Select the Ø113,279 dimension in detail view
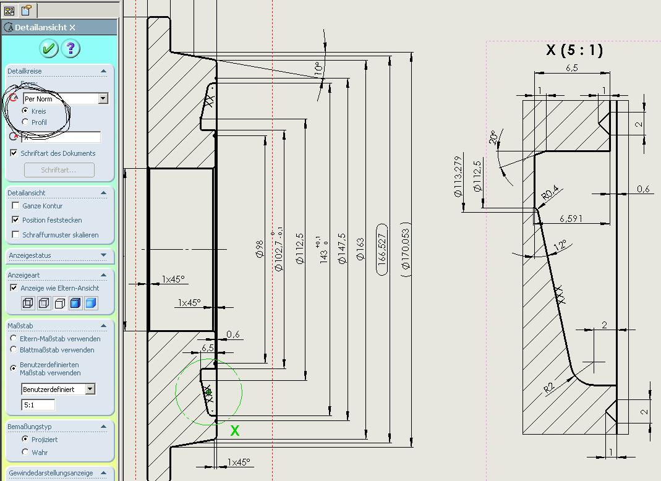Viewport: 661px width, 481px height. [x=458, y=177]
